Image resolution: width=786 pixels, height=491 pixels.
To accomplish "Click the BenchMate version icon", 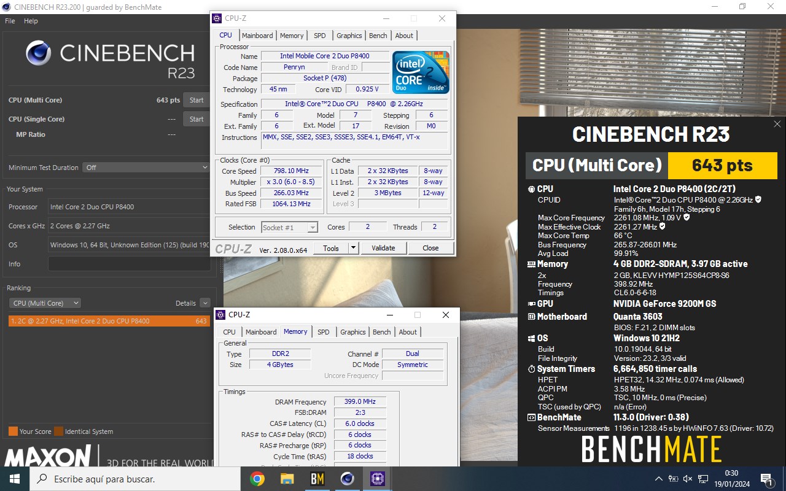I will 532,417.
